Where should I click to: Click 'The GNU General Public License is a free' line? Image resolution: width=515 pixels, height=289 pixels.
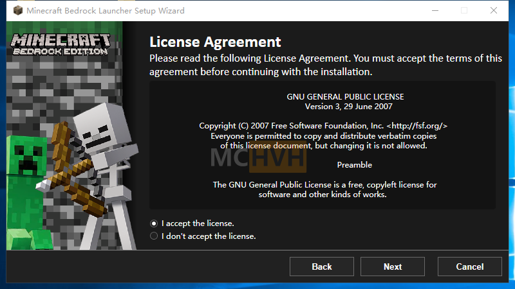click(325, 185)
